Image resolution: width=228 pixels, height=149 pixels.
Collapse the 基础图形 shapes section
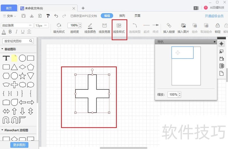click(x=2, y=49)
